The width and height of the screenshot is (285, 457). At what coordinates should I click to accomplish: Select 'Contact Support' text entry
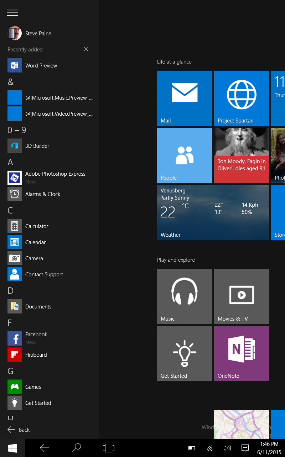coord(44,275)
